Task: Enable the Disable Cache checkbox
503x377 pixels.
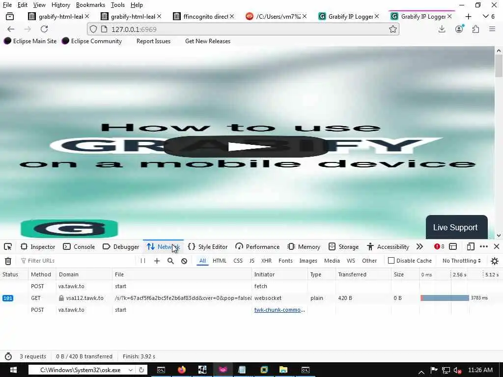Action: point(391,261)
